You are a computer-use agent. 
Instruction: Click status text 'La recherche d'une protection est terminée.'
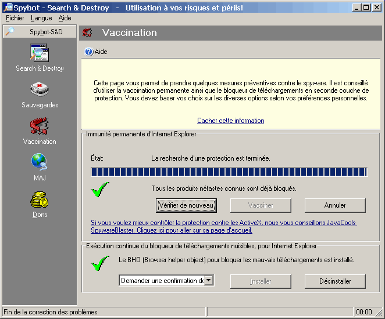(x=211, y=158)
